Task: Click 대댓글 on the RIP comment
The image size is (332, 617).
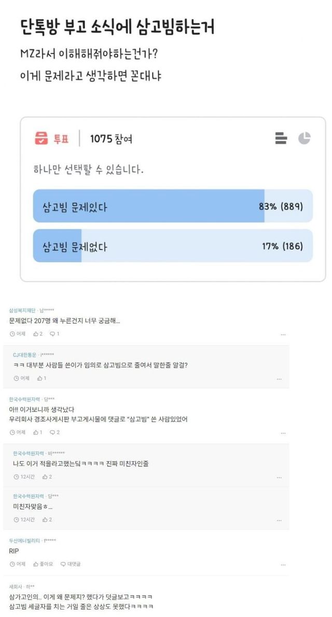Action: tap(71, 564)
